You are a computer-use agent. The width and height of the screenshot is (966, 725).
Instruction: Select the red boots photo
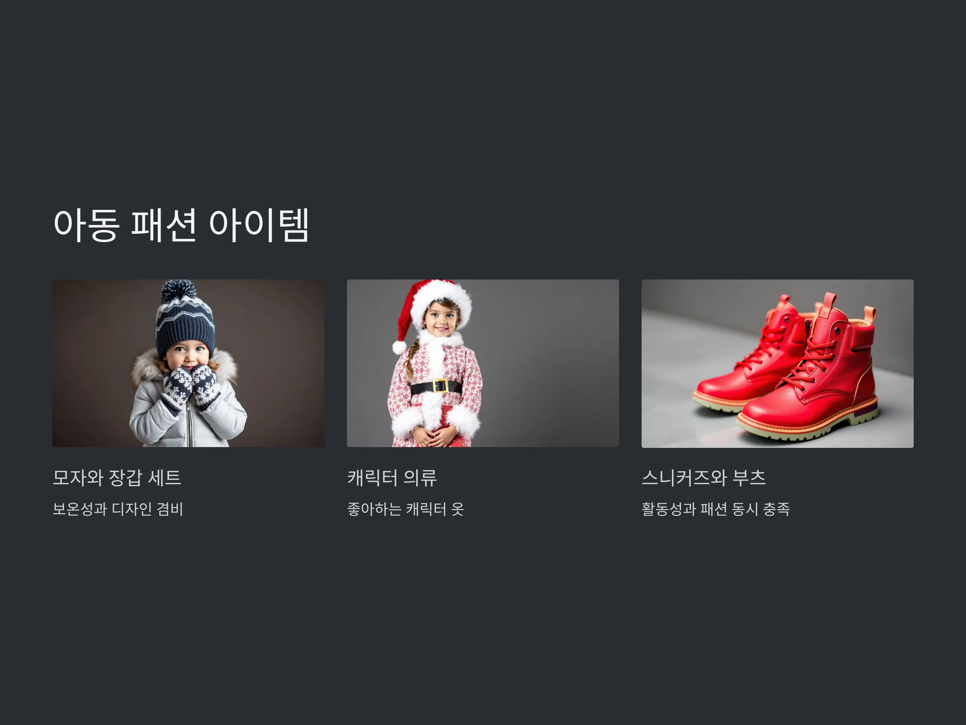point(777,364)
